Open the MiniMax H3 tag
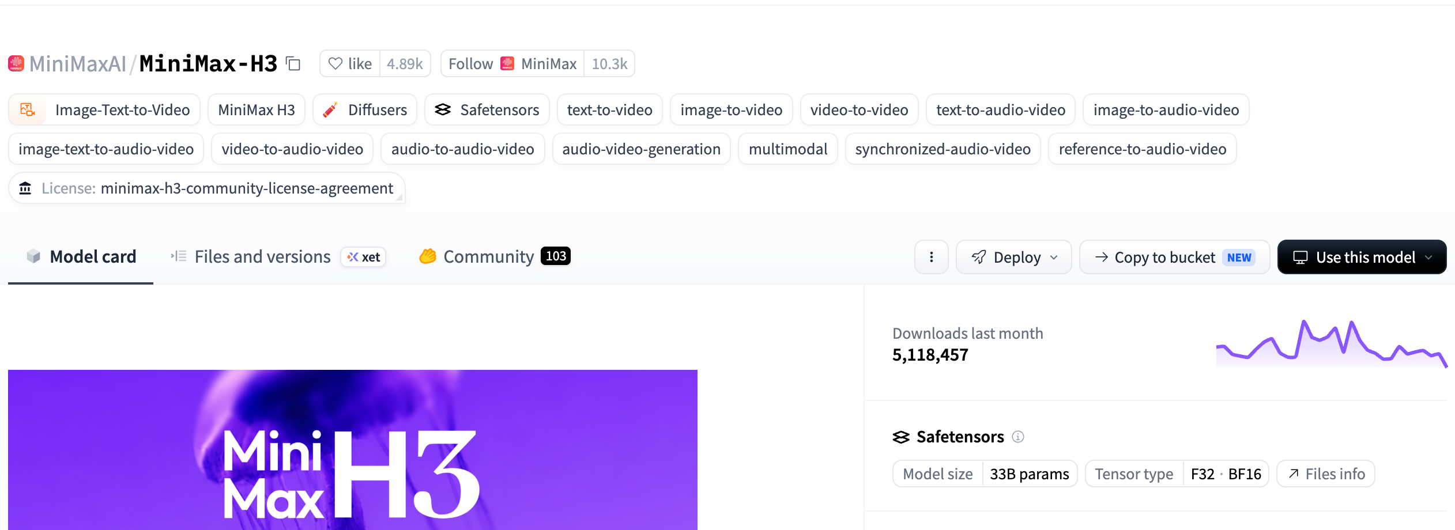Viewport: 1455px width, 530px height. tap(257, 109)
